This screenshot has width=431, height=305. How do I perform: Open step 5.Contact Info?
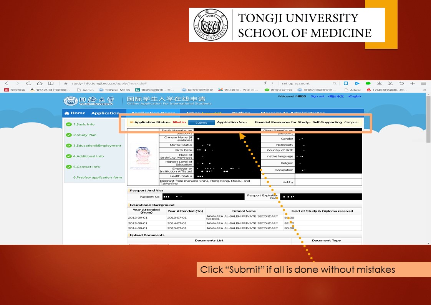coord(86,167)
